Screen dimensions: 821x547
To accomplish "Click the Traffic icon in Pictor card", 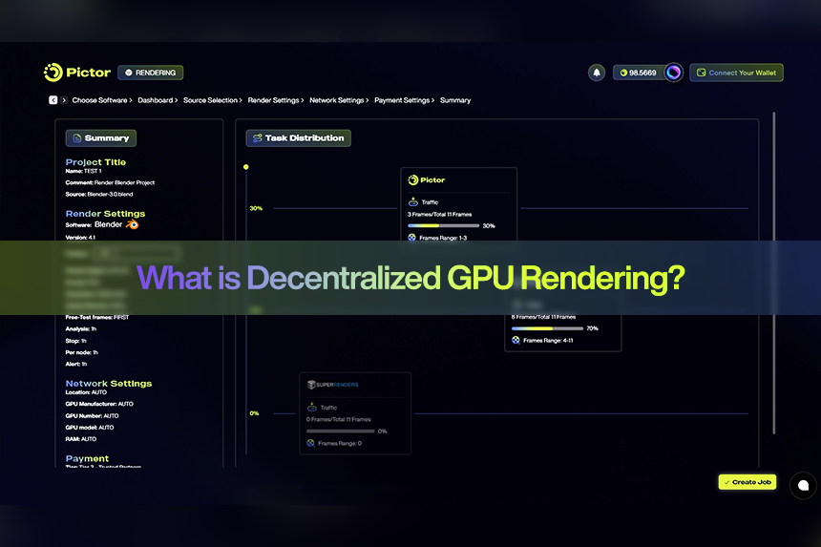I will tap(413, 201).
